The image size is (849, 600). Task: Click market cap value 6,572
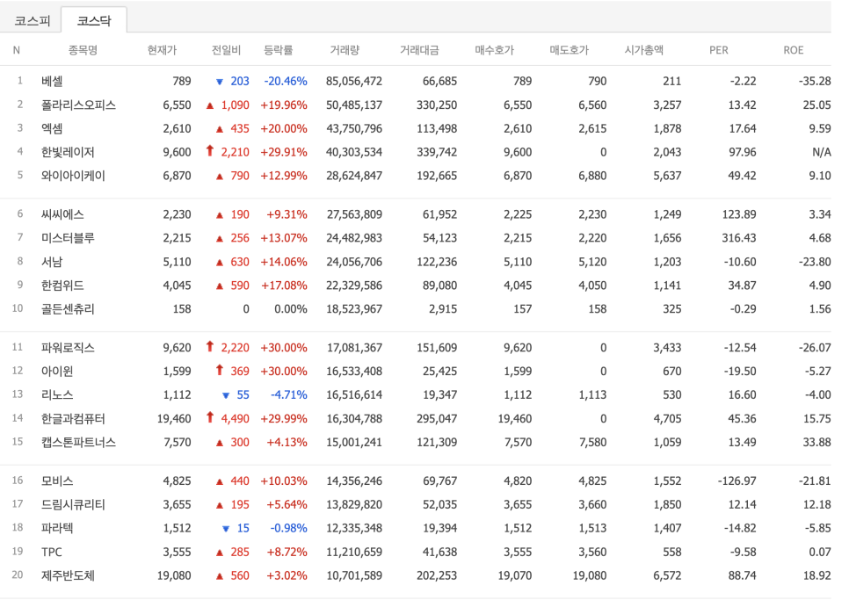pos(667,575)
